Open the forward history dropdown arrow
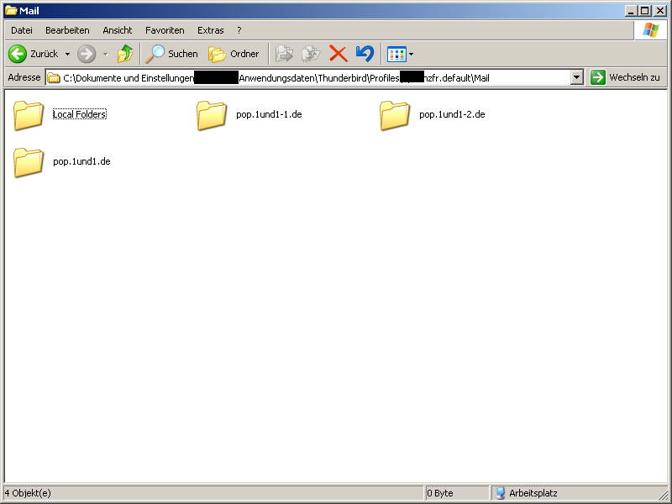The width and height of the screenshot is (672, 504). tap(106, 55)
